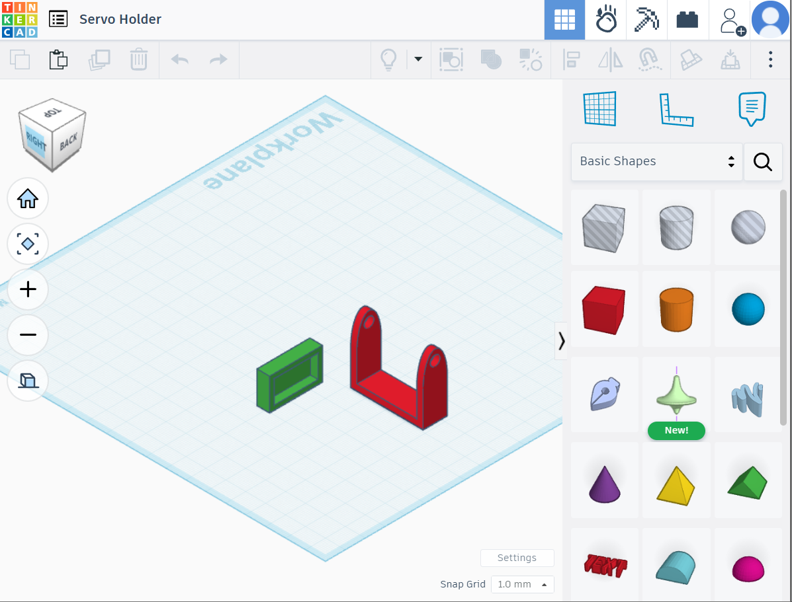This screenshot has width=792, height=602.
Task: Click the view cube's RIGHT face
Action: (35, 142)
